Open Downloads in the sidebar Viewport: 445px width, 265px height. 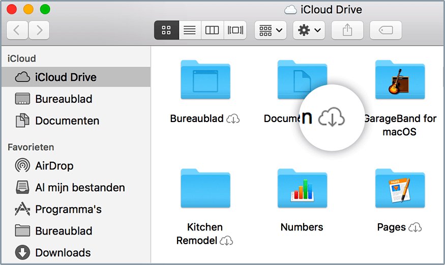point(63,253)
